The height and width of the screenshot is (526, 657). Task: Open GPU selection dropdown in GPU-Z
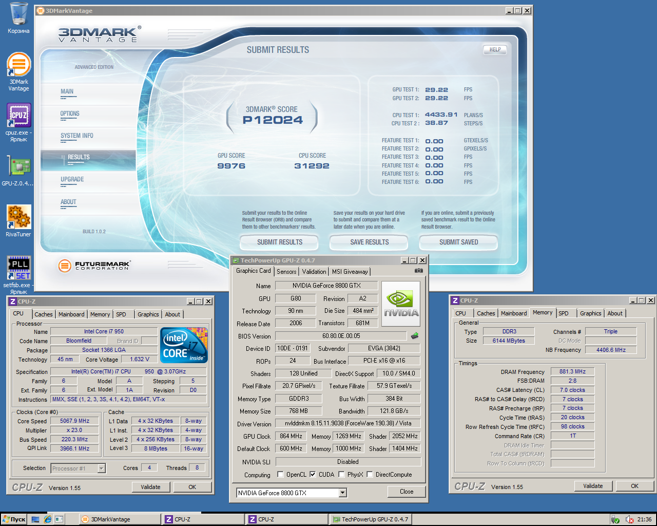(343, 493)
